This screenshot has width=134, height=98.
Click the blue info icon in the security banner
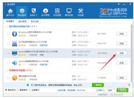[x=28, y=85]
